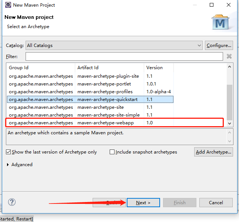This screenshot has height=222, width=239.
Task: Maximize the New Maven Project window
Action: coord(212,5)
